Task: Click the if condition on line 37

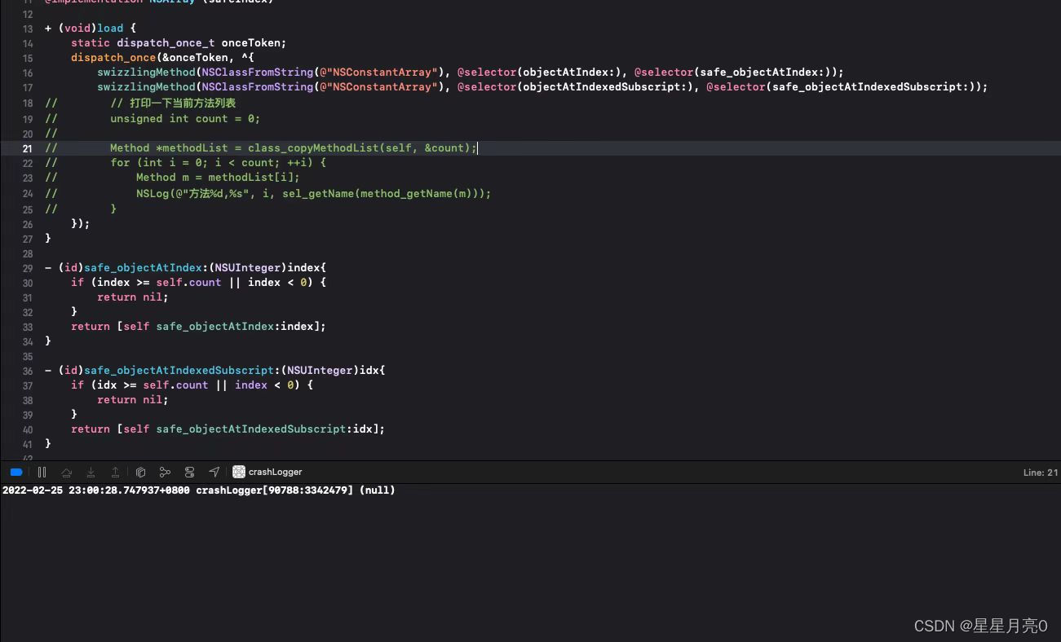Action: [x=192, y=385]
